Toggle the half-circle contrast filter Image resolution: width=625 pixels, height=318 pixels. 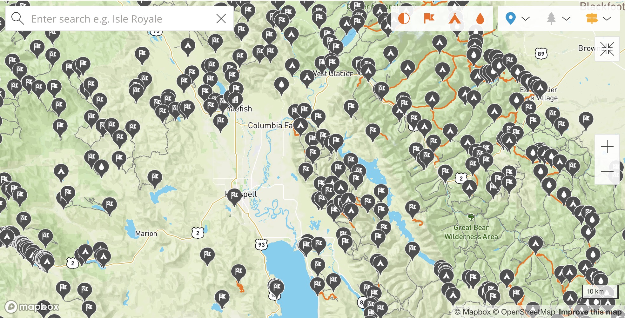click(x=404, y=18)
